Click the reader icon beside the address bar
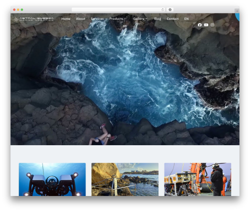 click(170, 9)
